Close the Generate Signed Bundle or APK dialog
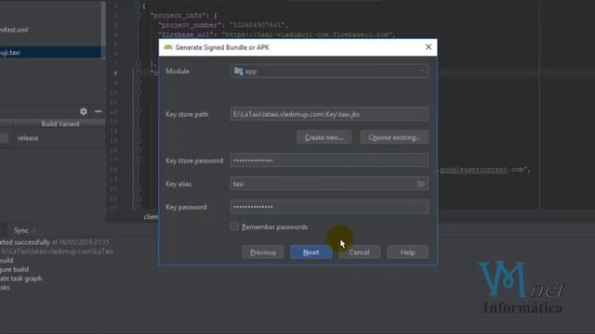The height and width of the screenshot is (334, 595). point(429,47)
